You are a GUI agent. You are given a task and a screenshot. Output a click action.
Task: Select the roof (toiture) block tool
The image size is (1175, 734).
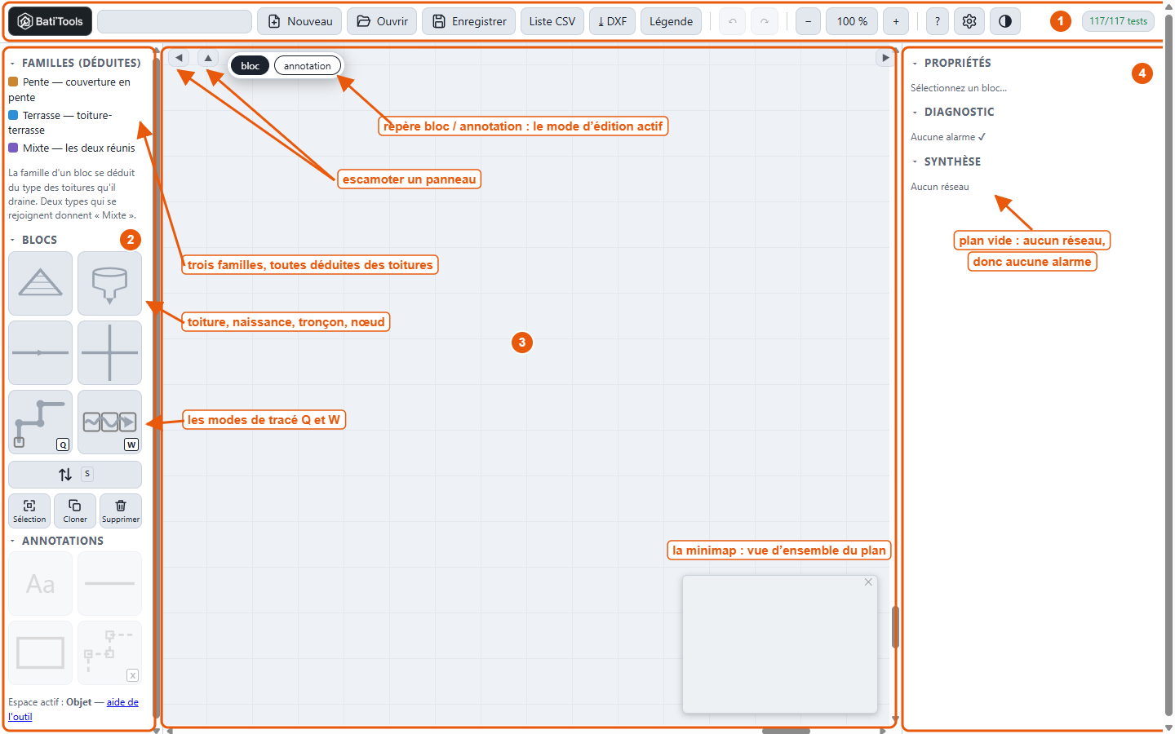coord(41,283)
